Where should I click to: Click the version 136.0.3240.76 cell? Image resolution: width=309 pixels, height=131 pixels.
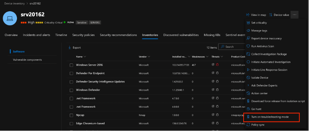(x=179, y=124)
